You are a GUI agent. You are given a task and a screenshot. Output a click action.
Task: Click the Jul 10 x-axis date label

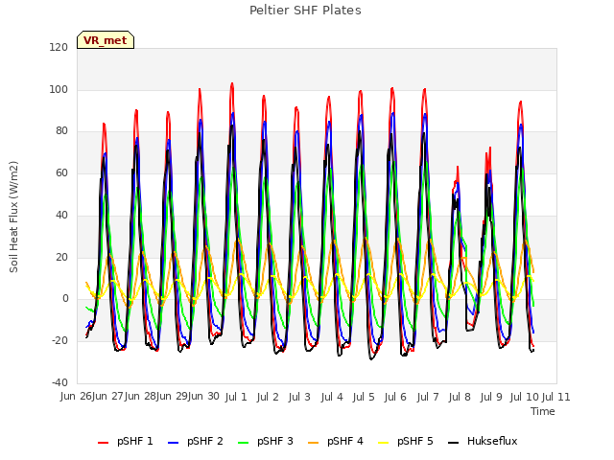tap(525, 397)
